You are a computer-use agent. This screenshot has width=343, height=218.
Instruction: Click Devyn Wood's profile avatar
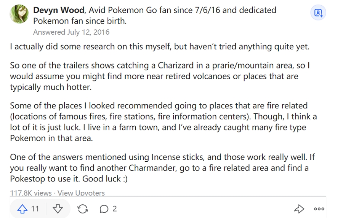tap(18, 15)
